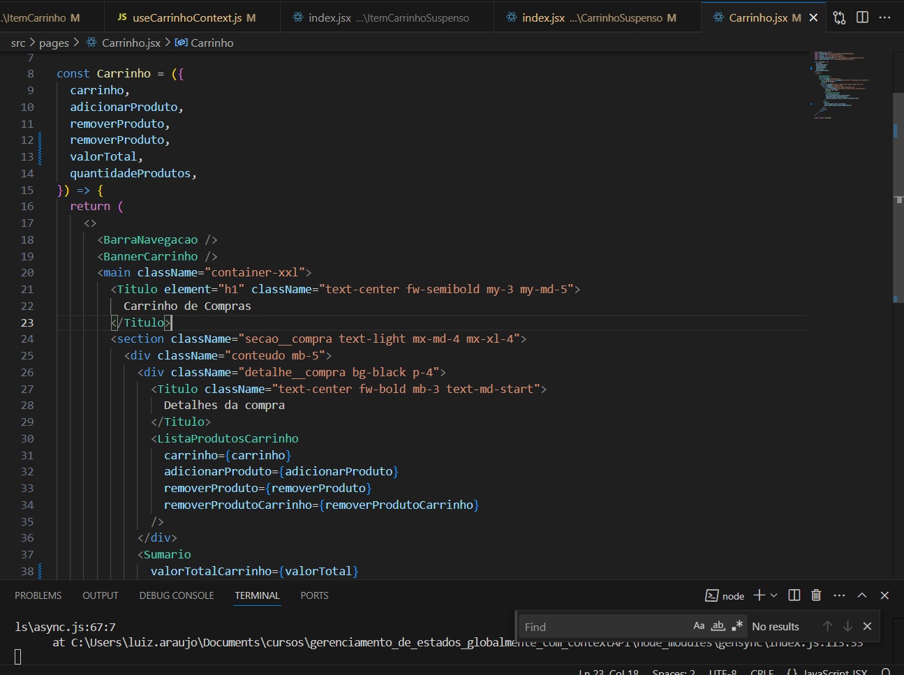904x675 pixels.
Task: Create a new terminal with plus icon
Action: coord(759,595)
